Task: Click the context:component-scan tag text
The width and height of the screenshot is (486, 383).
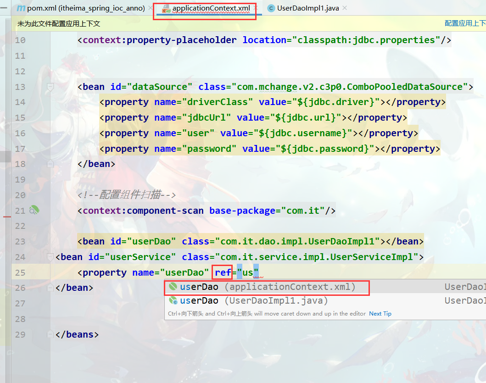Action: click(x=143, y=211)
